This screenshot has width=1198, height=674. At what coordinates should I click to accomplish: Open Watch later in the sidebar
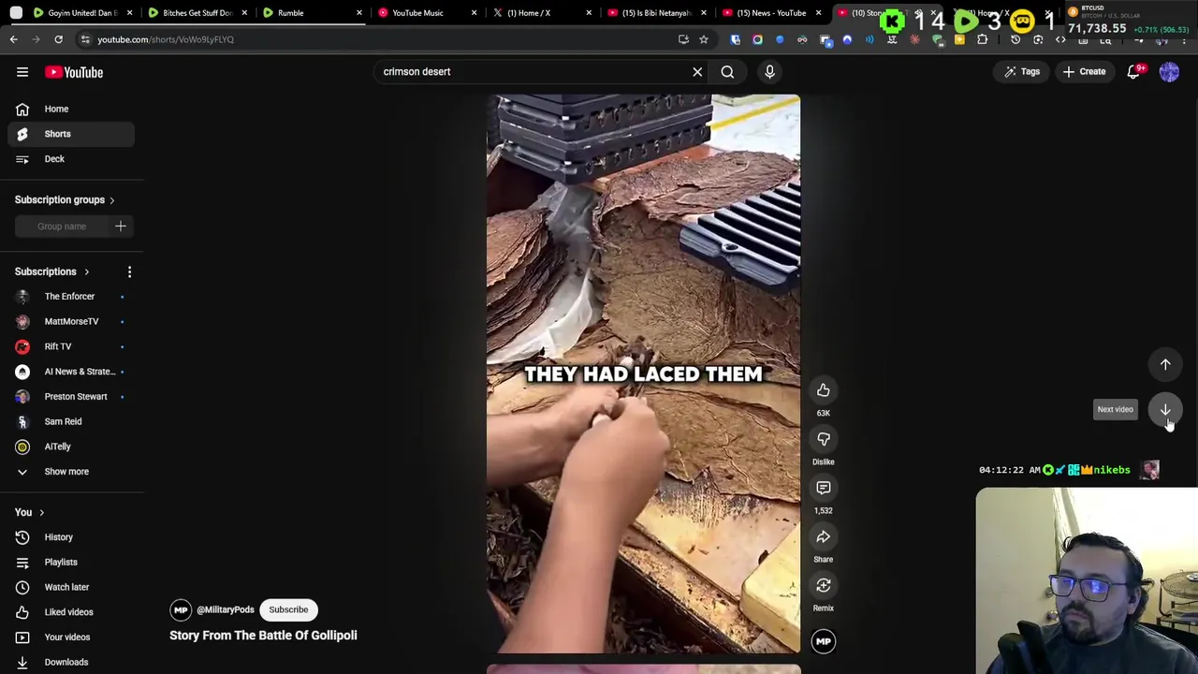pyautogui.click(x=71, y=587)
